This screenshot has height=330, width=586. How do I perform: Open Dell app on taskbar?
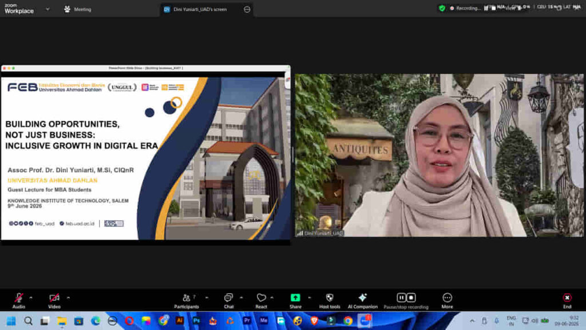point(113,321)
